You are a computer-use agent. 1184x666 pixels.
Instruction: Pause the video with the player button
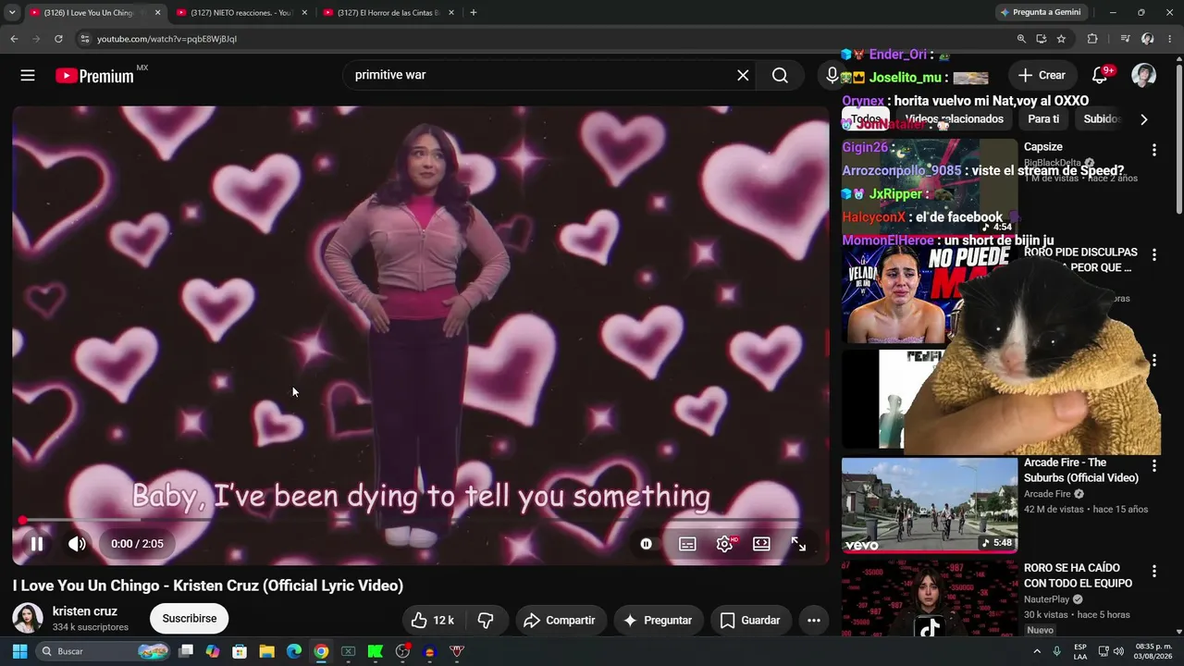37,544
